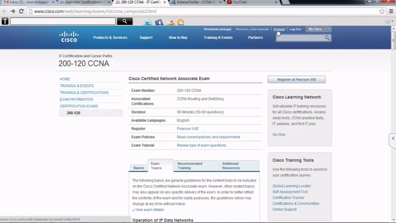This screenshot has height=223, width=396.
Task: Open Products & Services menu
Action: (110, 37)
